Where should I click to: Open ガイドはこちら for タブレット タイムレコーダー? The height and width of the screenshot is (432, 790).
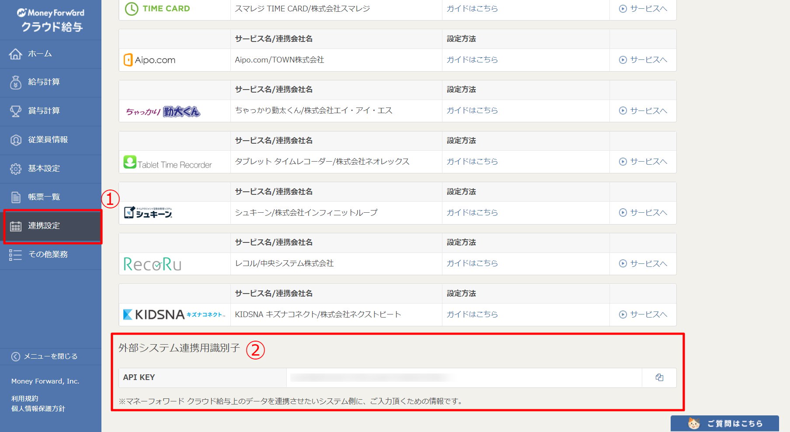point(472,161)
